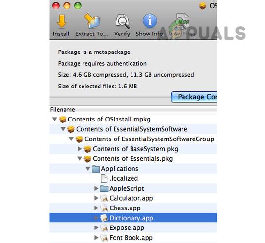Click the BaseSystem.pkg package icon
The height and width of the screenshot is (243, 265).
[x=87, y=149]
